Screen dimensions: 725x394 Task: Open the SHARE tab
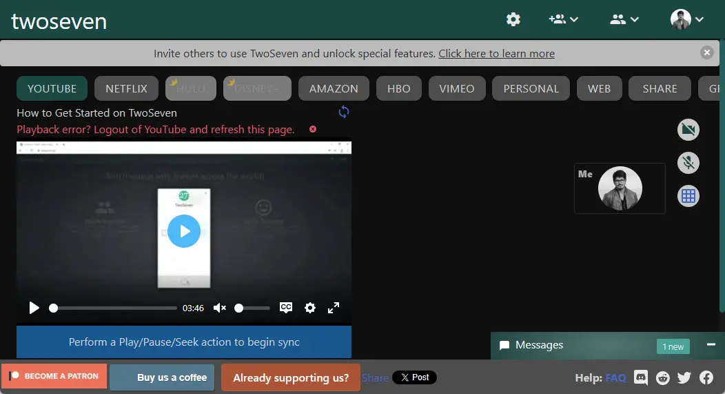pyautogui.click(x=660, y=88)
